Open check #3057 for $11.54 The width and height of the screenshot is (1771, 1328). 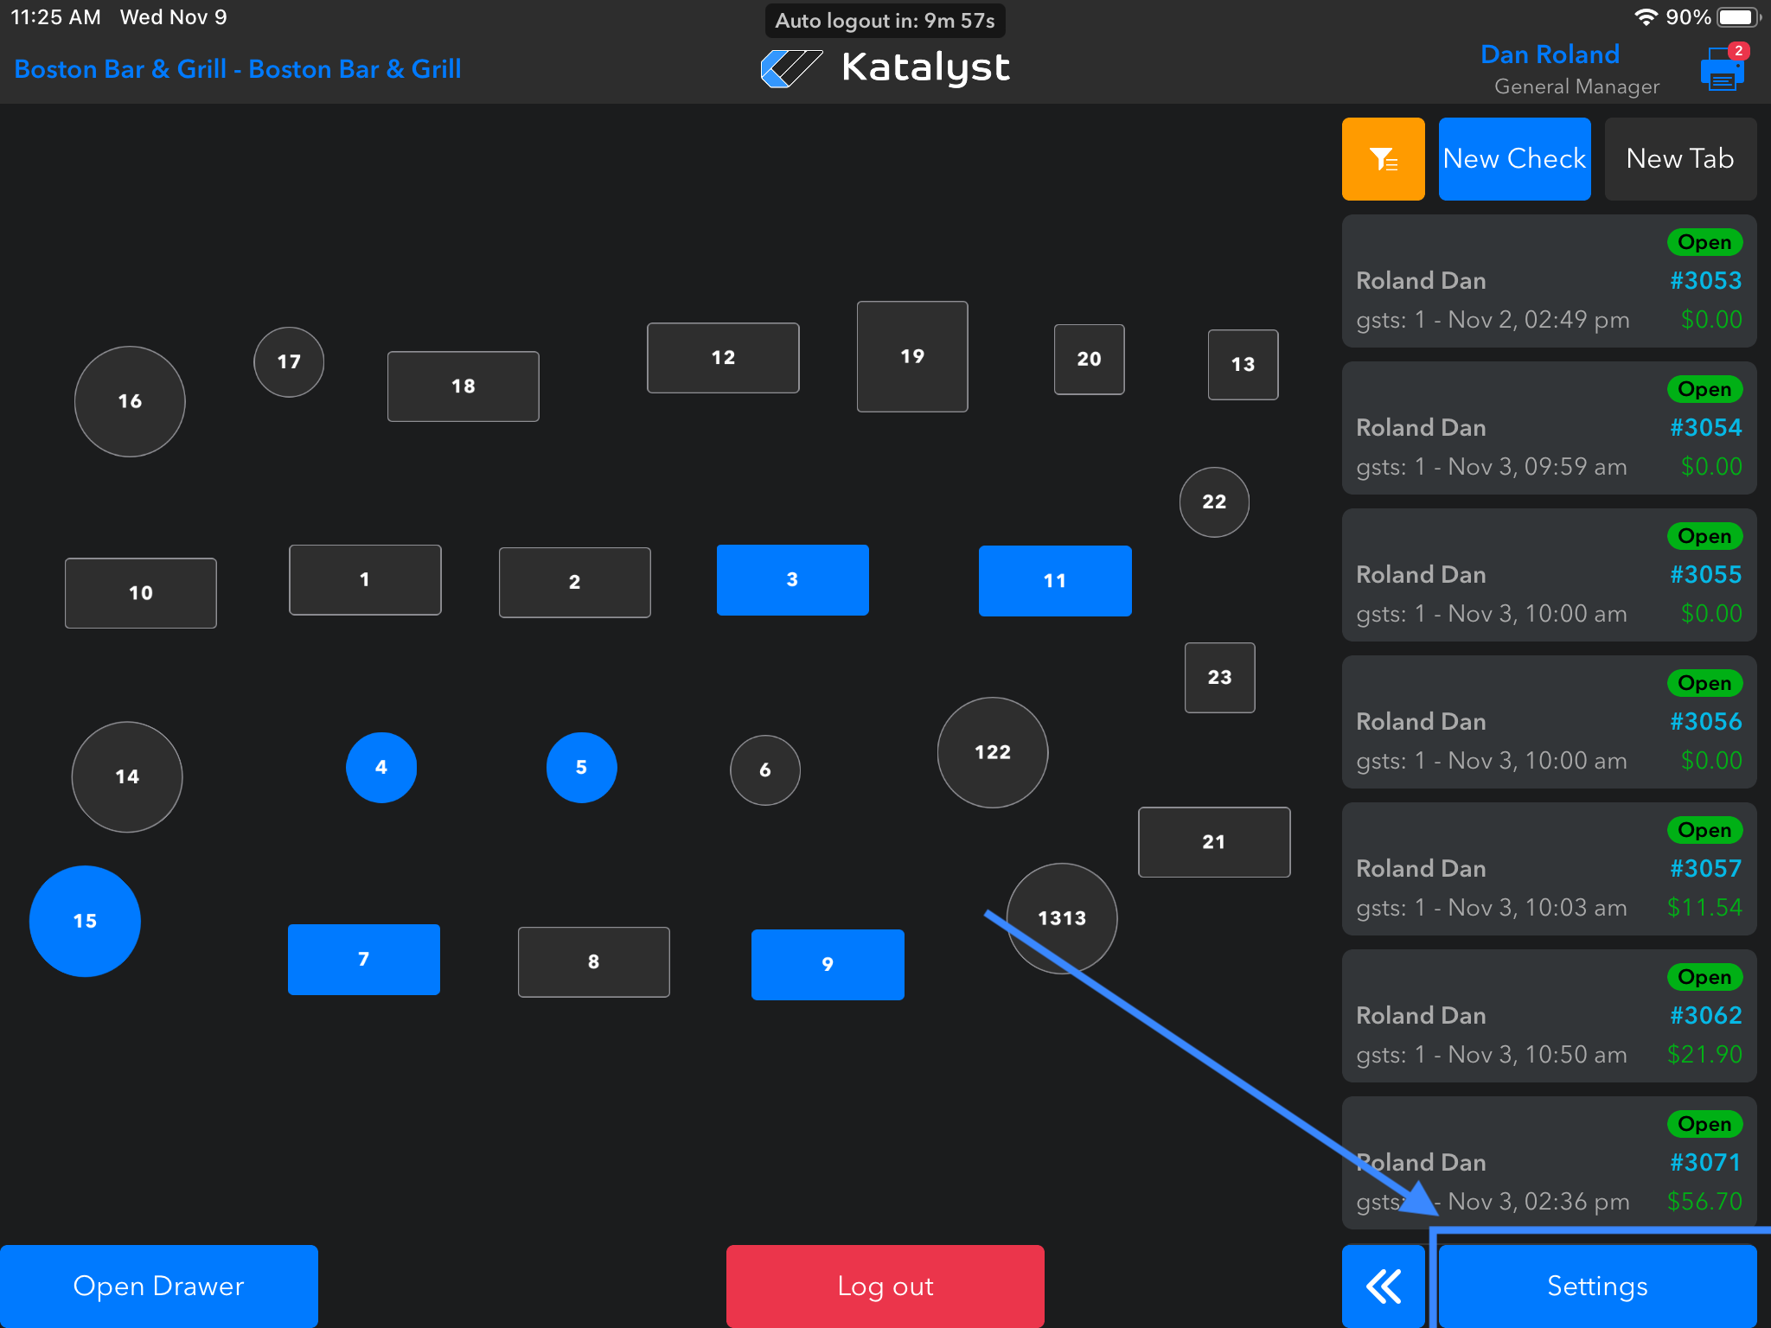pyautogui.click(x=1548, y=869)
